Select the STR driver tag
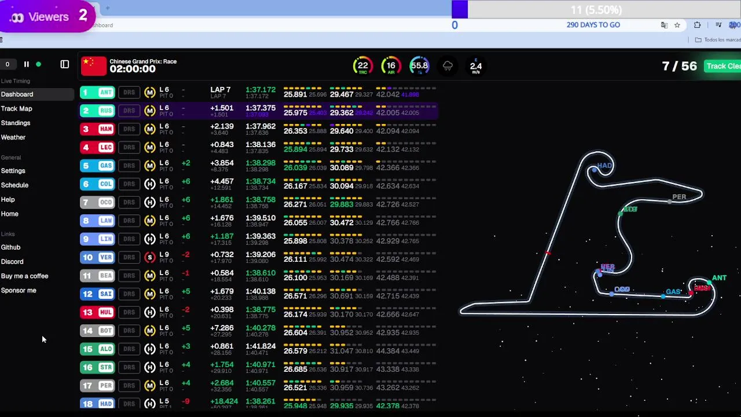 point(97,367)
